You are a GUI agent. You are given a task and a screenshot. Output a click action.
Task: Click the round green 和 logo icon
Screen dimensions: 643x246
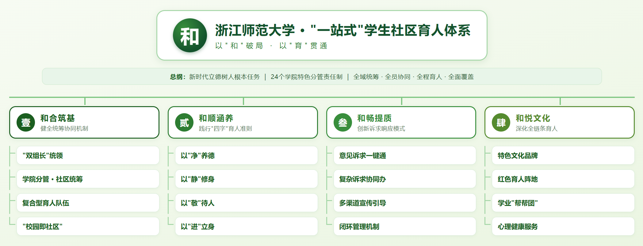pyautogui.click(x=190, y=35)
